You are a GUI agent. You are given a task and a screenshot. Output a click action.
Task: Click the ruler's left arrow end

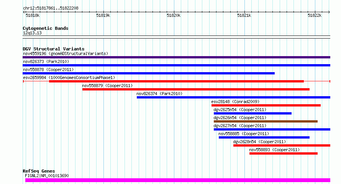point(24,12)
